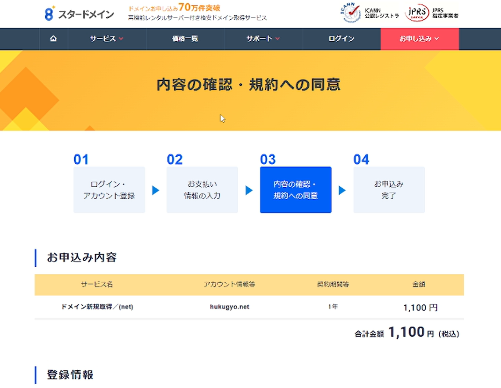
Task: Go to the ログイン page
Action: 341,39
